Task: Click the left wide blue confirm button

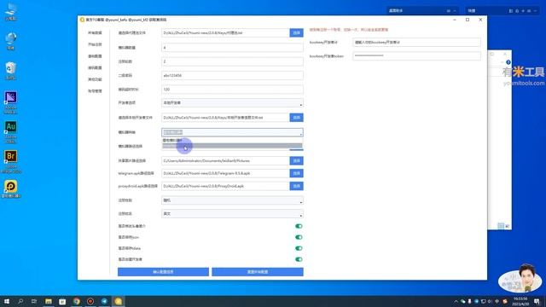Action: tap(163, 272)
